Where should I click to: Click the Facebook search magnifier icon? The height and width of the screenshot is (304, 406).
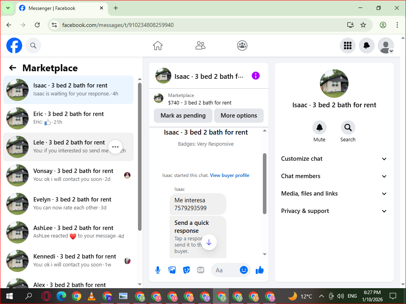coord(33,46)
